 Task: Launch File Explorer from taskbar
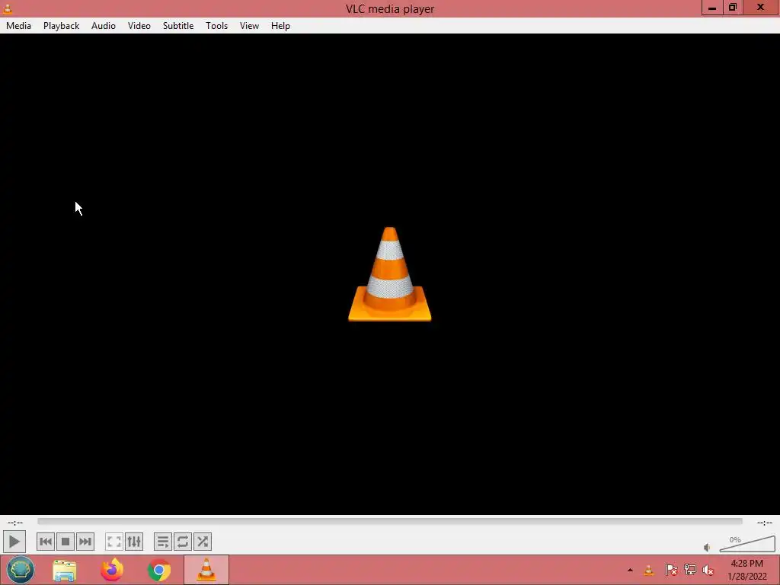[65, 570]
